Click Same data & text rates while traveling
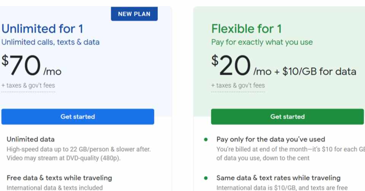This screenshot has height=191, width=365. pyautogui.click(x=278, y=178)
